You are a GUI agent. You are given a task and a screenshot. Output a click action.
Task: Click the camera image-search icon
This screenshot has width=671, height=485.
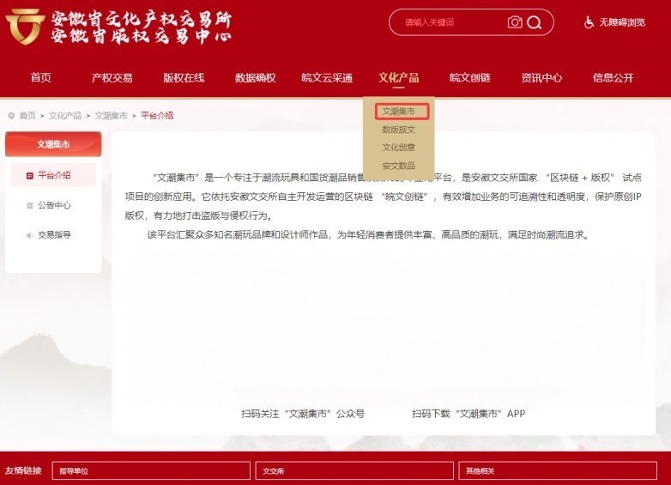coord(515,21)
